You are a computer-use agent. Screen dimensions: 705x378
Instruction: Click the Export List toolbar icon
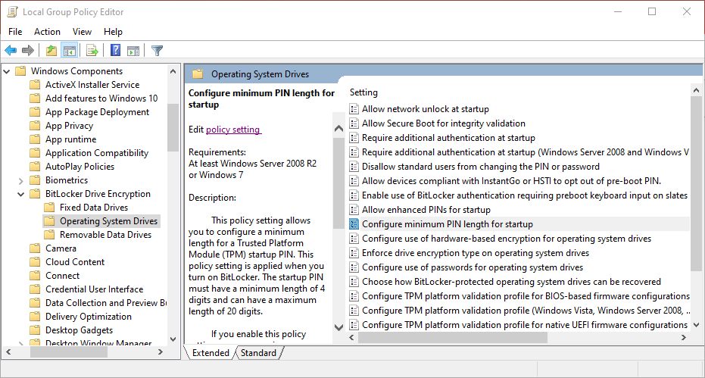click(x=92, y=51)
